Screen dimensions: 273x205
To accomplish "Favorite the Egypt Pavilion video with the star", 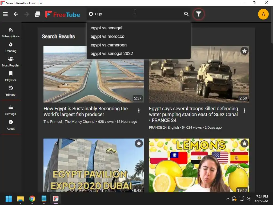I will pyautogui.click(x=139, y=143).
